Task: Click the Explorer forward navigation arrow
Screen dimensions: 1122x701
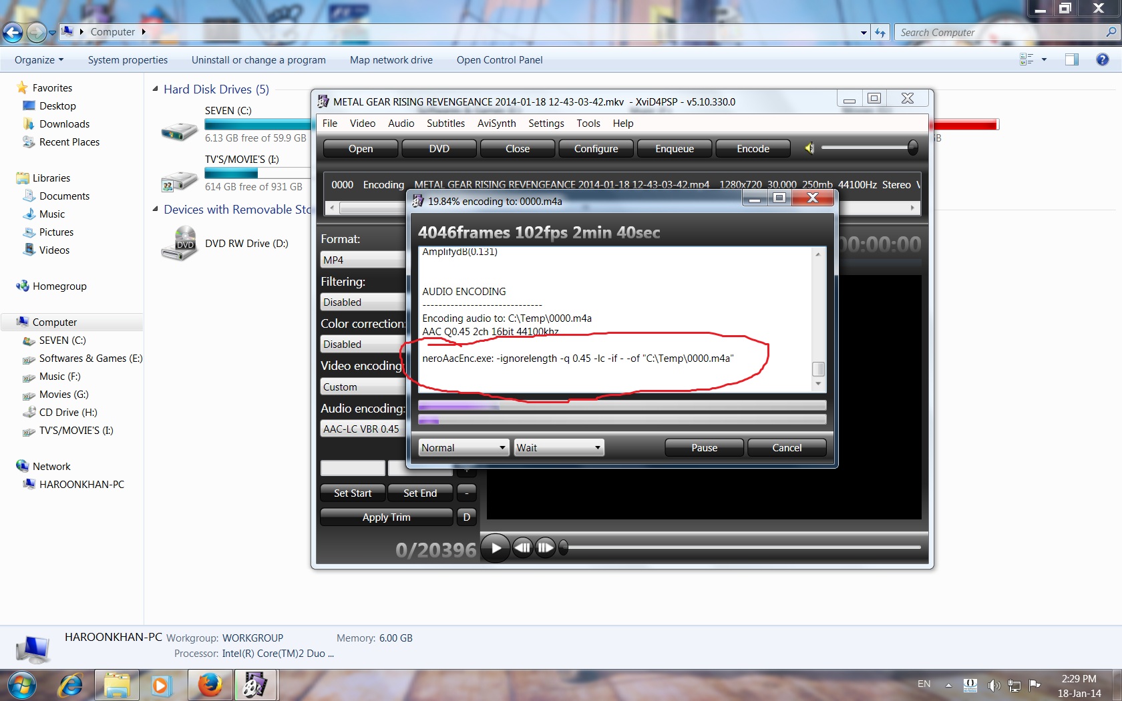Action: (37, 32)
